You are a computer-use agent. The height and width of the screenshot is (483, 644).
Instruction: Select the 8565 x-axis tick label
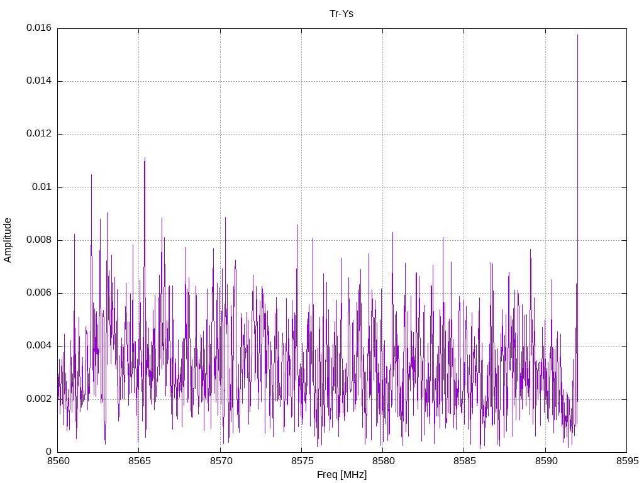coord(138,462)
